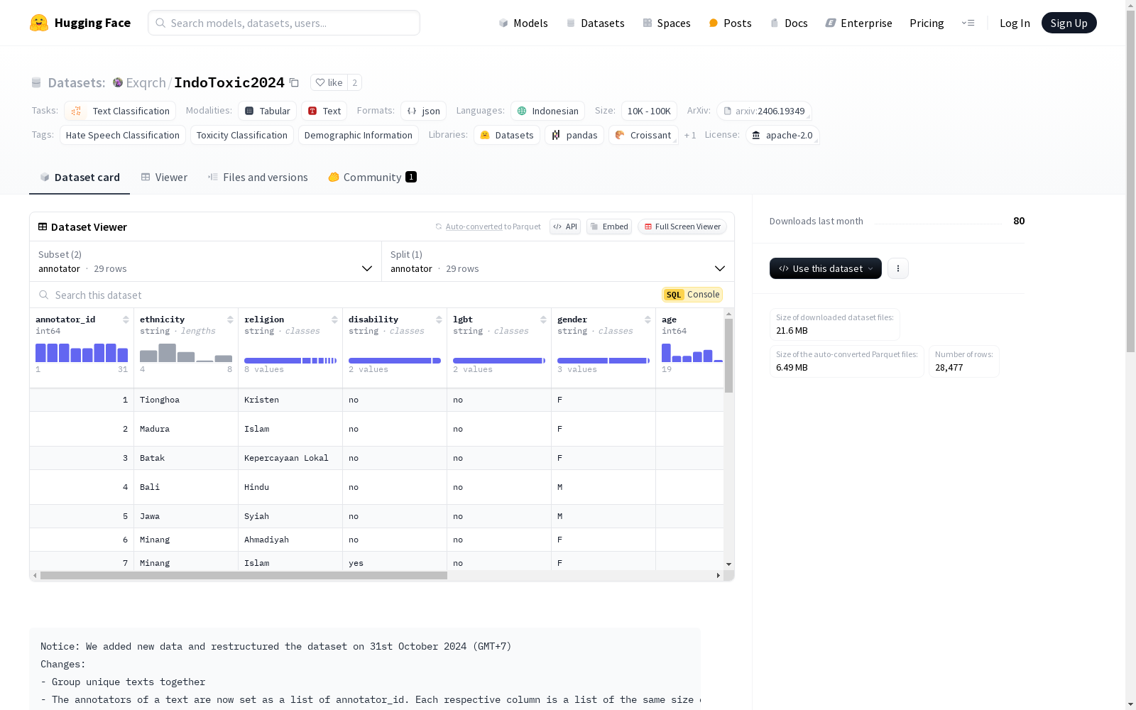1136x710 pixels.
Task: Open the Hate Speech Classification tag
Action: click(123, 135)
